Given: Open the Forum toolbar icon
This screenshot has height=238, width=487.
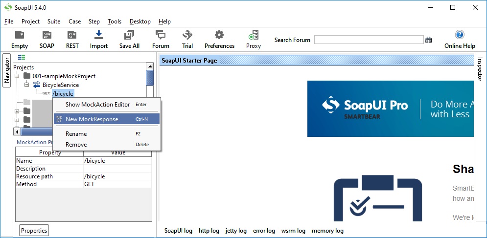Looking at the screenshot, I should (x=161, y=40).
